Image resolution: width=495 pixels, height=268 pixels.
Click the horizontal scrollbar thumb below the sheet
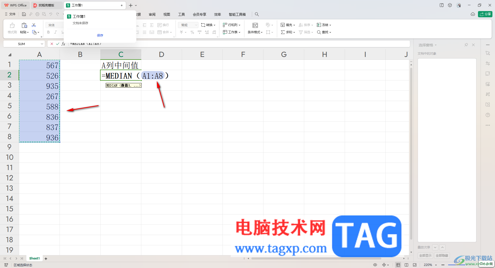click(316, 258)
